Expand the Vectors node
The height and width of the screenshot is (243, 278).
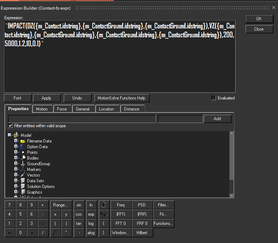(16, 175)
